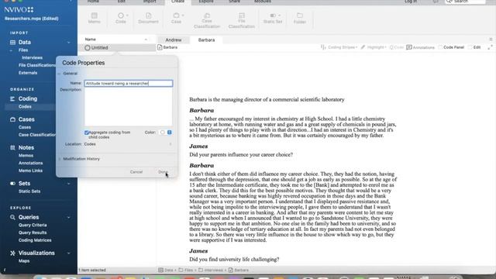Click the Sets icon in sidebar
The height and width of the screenshot is (279, 496).
click(12, 183)
